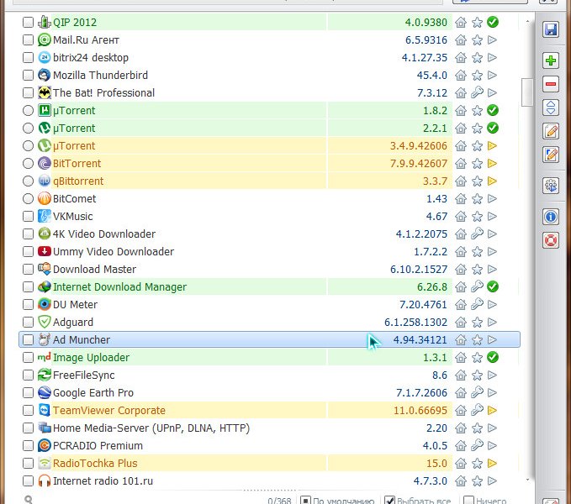Click the '0/368' selection counter

click(279, 501)
